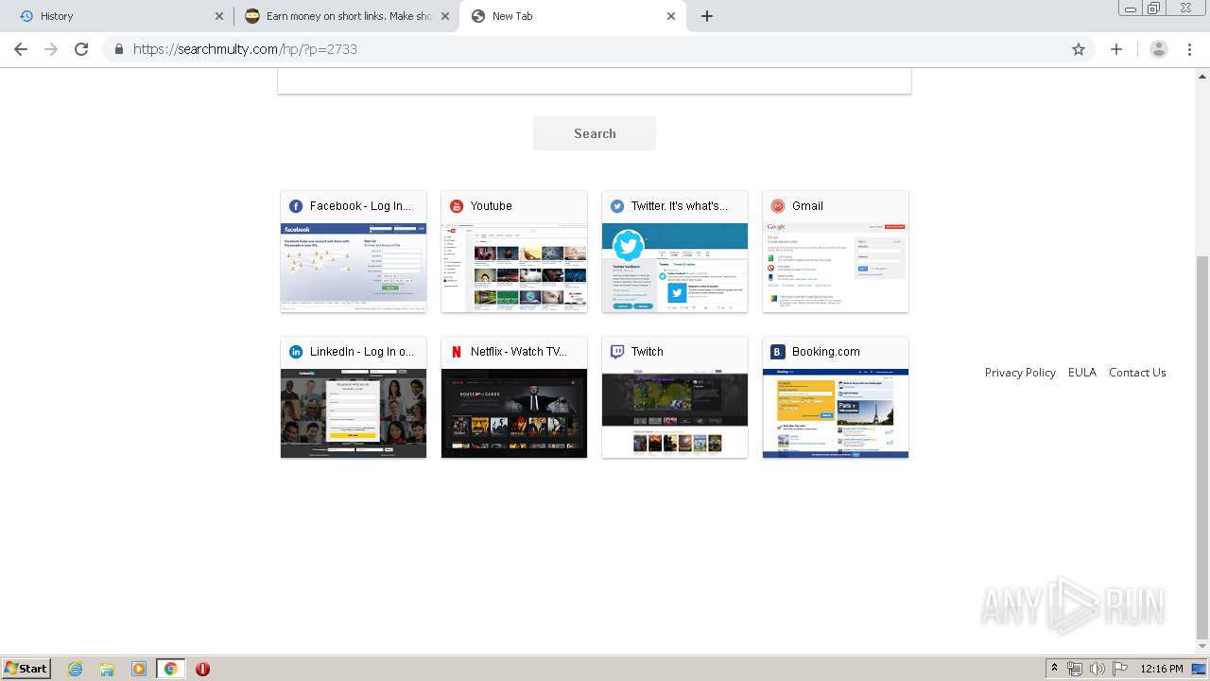Viewport: 1210px width, 681px height.
Task: Click the Gmail tile title text
Action: tap(807, 206)
